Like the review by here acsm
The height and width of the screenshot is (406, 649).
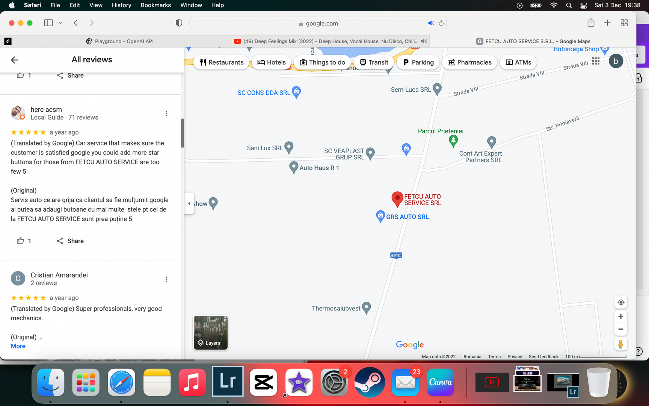tap(21, 241)
